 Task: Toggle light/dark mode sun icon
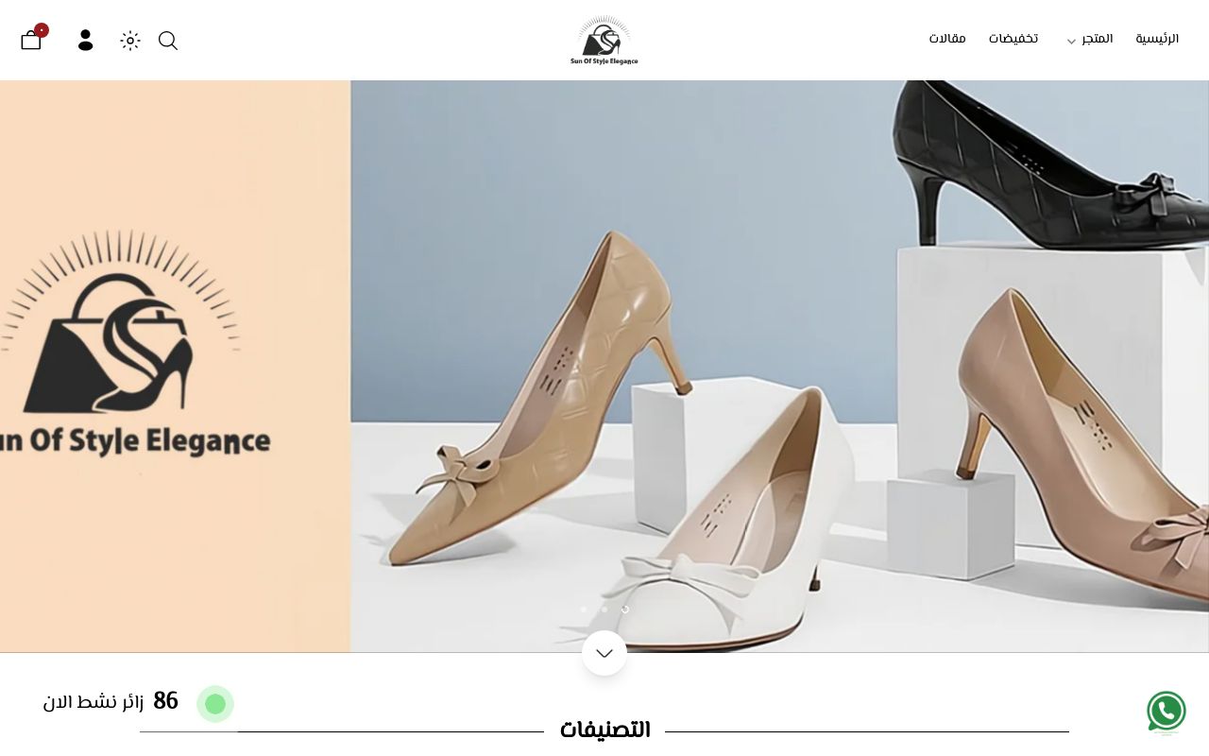(130, 40)
